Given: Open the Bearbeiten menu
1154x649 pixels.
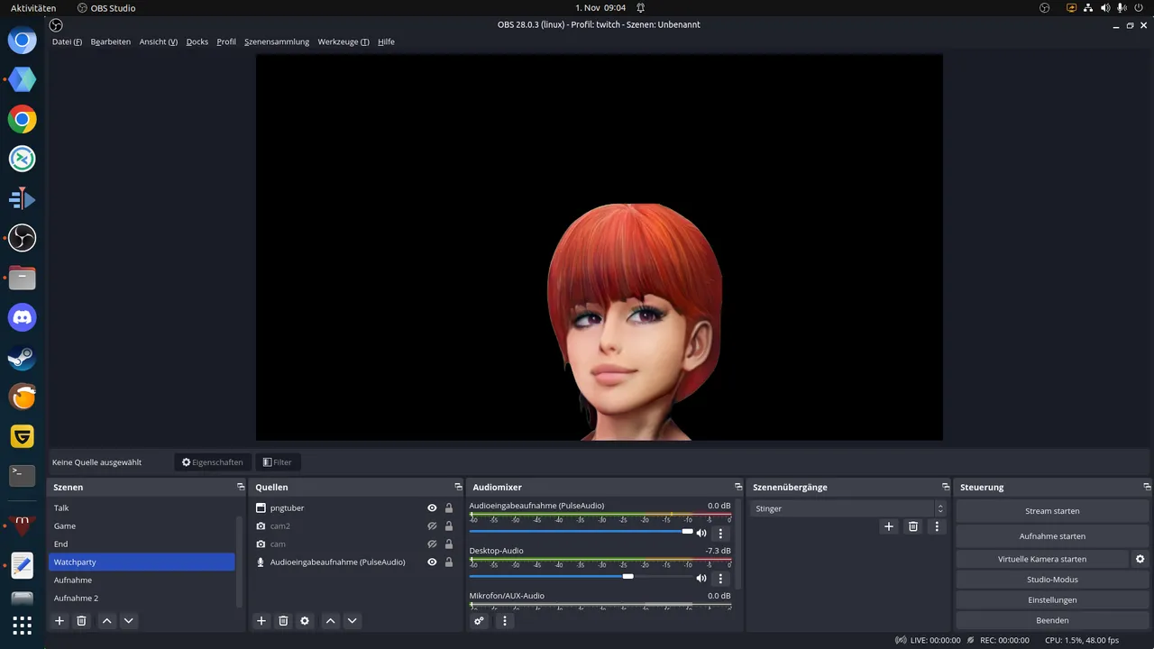Looking at the screenshot, I should (x=111, y=41).
